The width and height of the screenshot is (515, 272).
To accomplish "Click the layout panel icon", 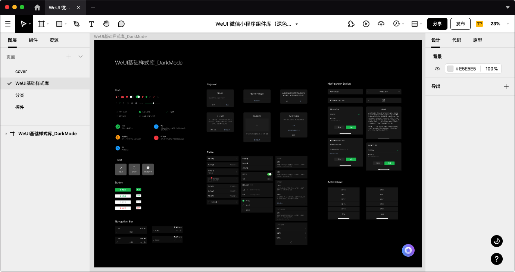I will (x=415, y=24).
